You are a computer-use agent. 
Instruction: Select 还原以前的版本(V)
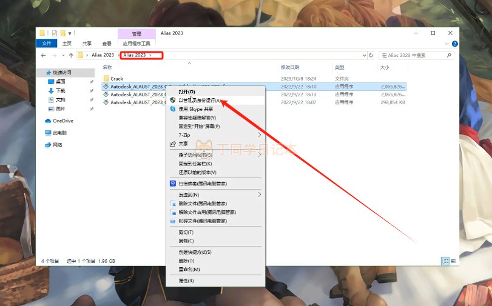pyautogui.click(x=215, y=173)
